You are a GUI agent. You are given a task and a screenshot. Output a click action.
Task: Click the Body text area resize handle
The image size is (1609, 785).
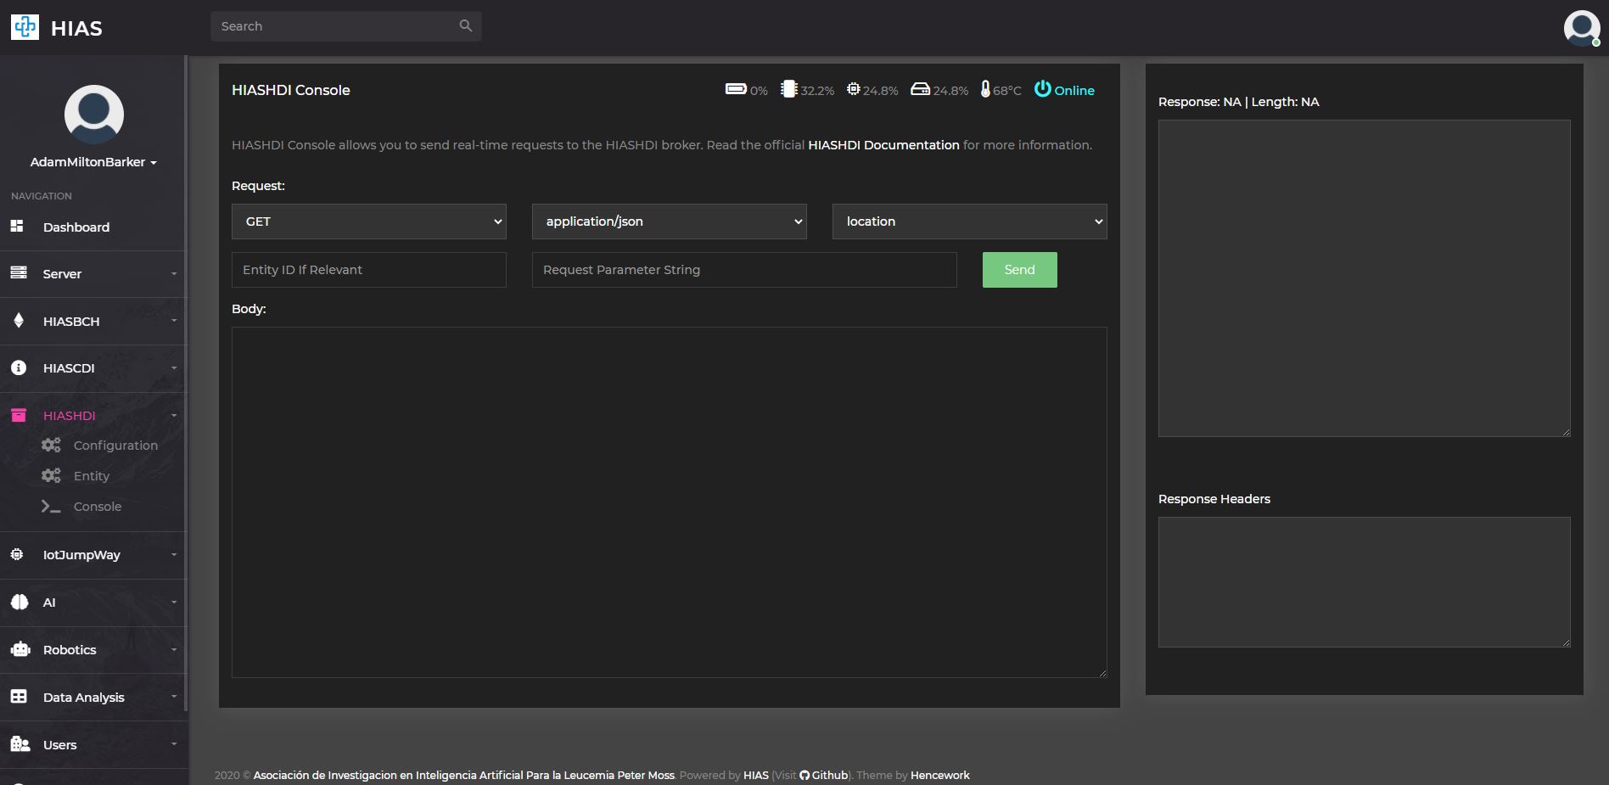pyautogui.click(x=1102, y=673)
